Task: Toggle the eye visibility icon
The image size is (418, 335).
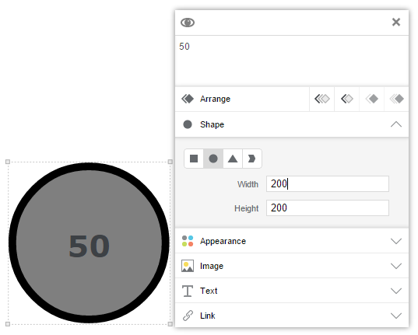Action: (x=188, y=23)
